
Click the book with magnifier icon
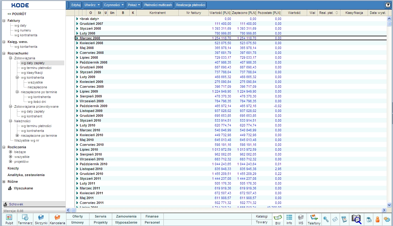(357, 219)
